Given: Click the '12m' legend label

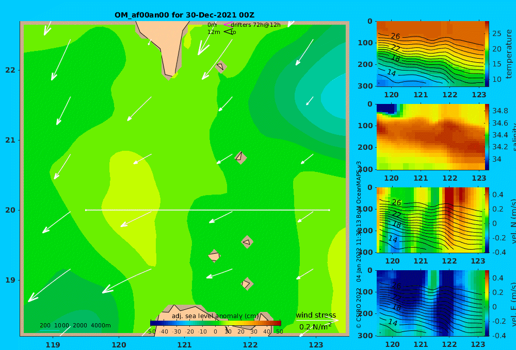Looking at the screenshot, I should click(214, 32).
